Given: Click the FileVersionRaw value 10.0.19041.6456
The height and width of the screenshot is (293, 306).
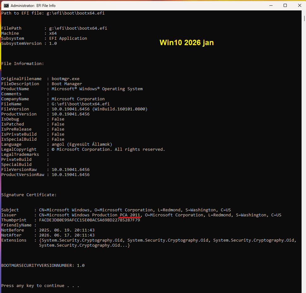Looking at the screenshot, I should pyautogui.click(x=71, y=170).
